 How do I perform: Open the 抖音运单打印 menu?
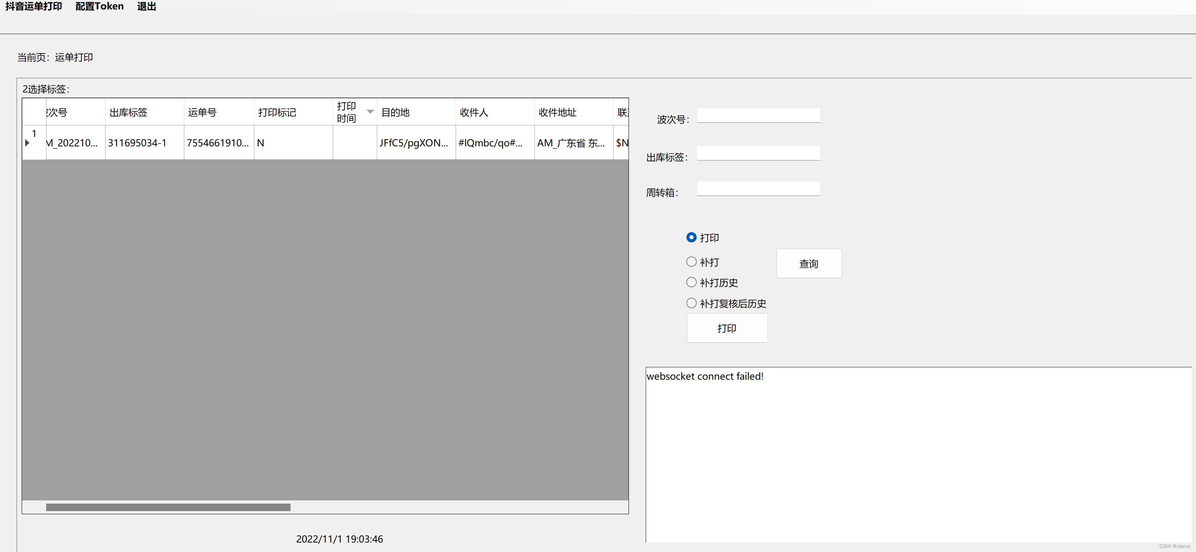33,7
